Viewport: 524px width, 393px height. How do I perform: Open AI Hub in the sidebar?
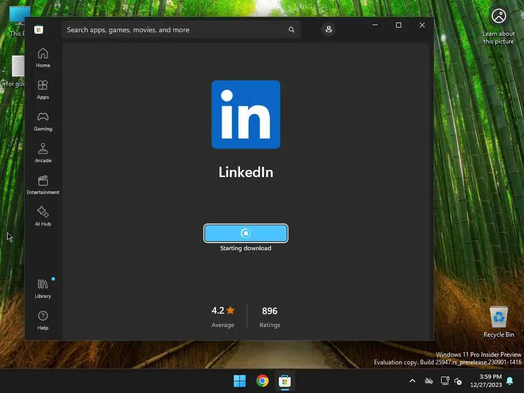click(x=43, y=216)
